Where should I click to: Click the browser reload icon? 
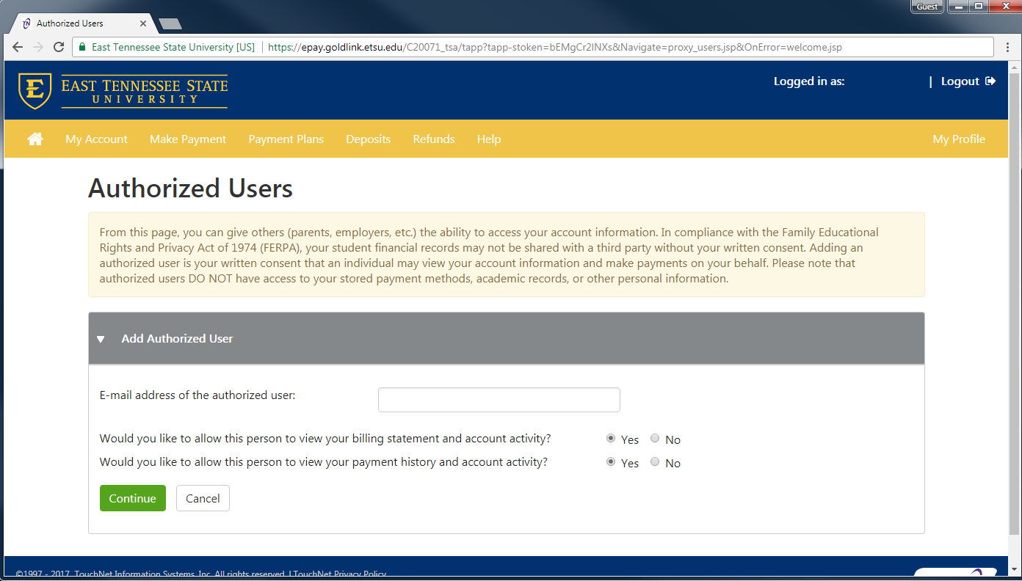[x=59, y=47]
